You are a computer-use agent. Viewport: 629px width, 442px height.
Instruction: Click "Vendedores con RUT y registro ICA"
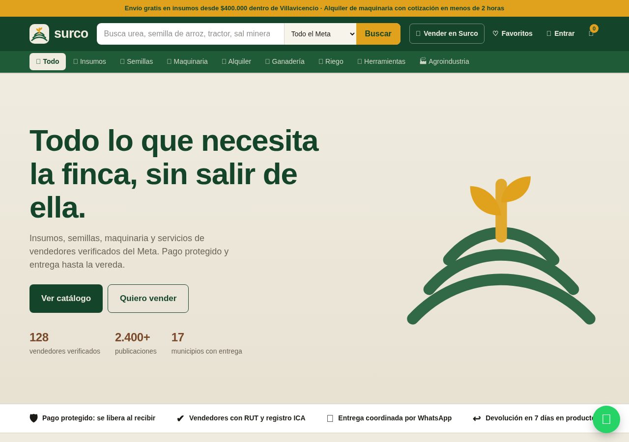241,418
